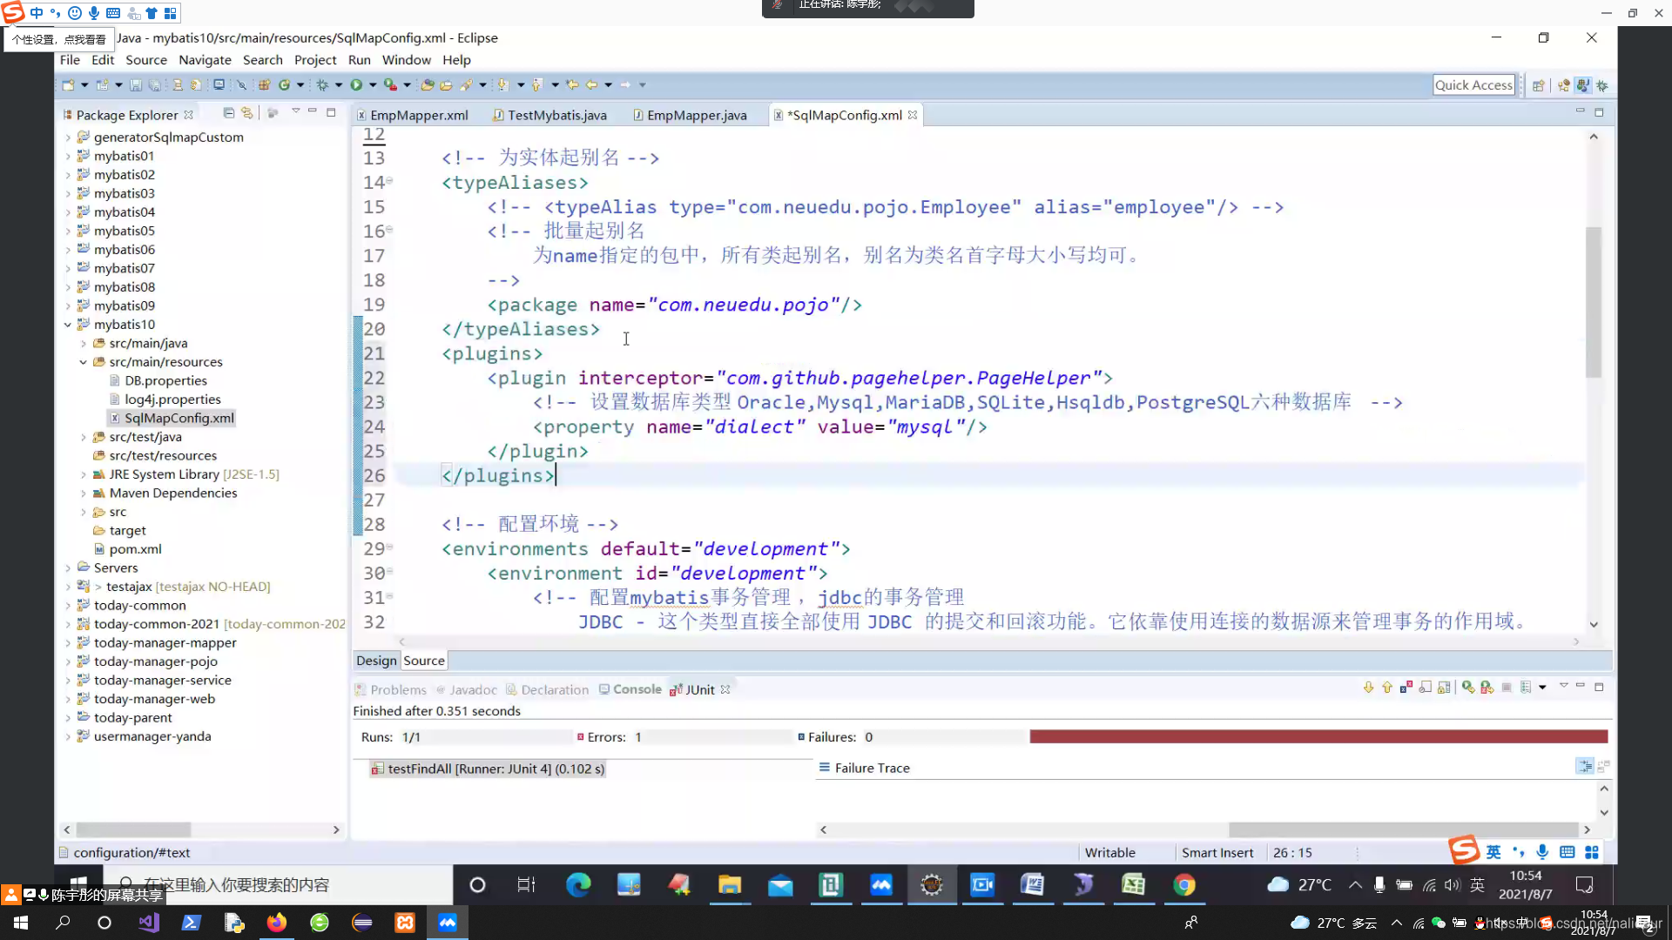Image resolution: width=1672 pixels, height=940 pixels.
Task: Rerun the JUnit test
Action: pyautogui.click(x=1468, y=688)
